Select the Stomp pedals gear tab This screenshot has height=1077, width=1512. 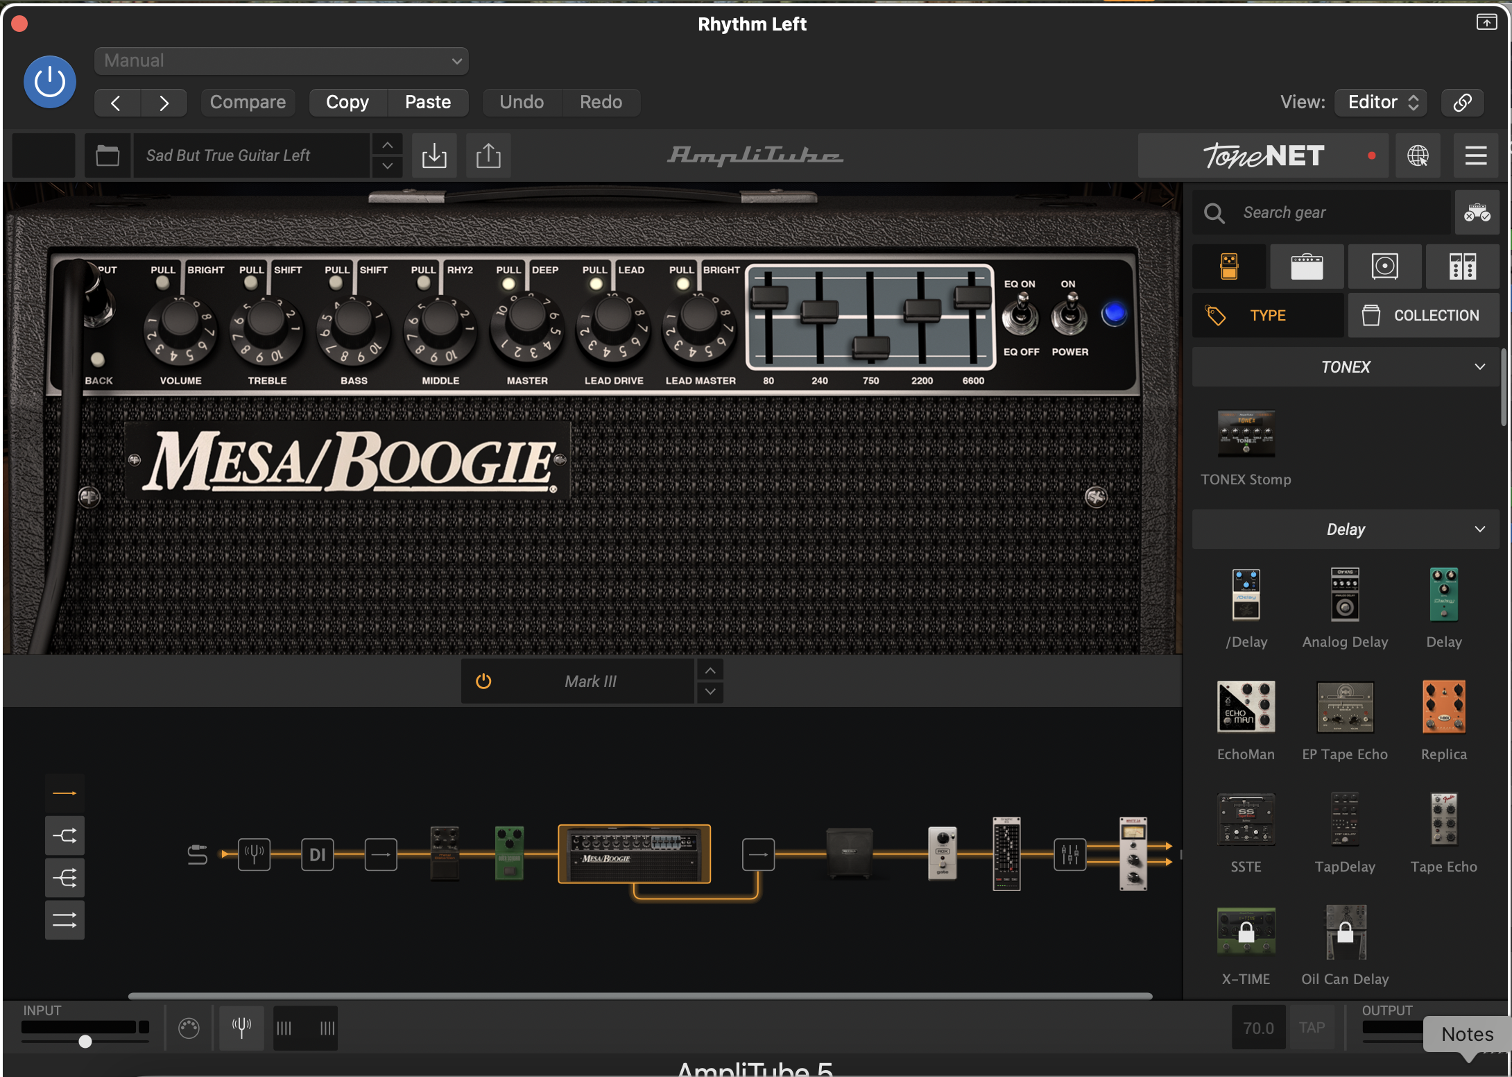[x=1229, y=266]
